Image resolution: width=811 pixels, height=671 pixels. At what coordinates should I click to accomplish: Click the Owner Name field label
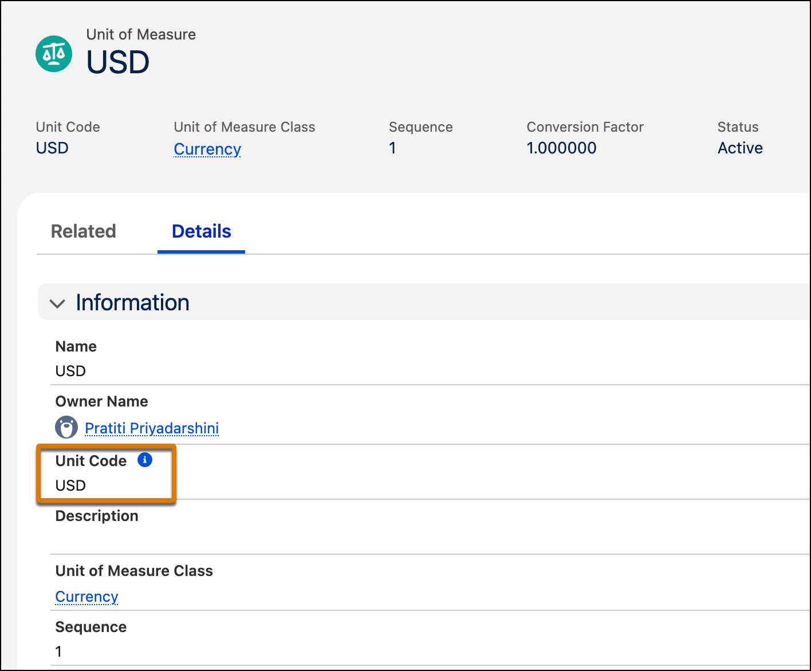(x=101, y=401)
